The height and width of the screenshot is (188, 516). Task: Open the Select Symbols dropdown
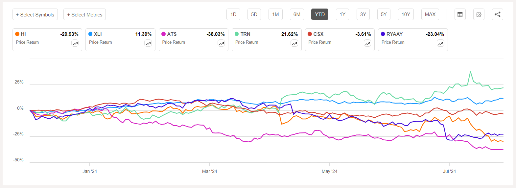35,14
